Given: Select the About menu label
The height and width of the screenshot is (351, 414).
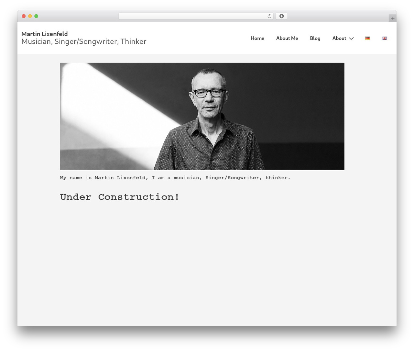Looking at the screenshot, I should click(339, 38).
